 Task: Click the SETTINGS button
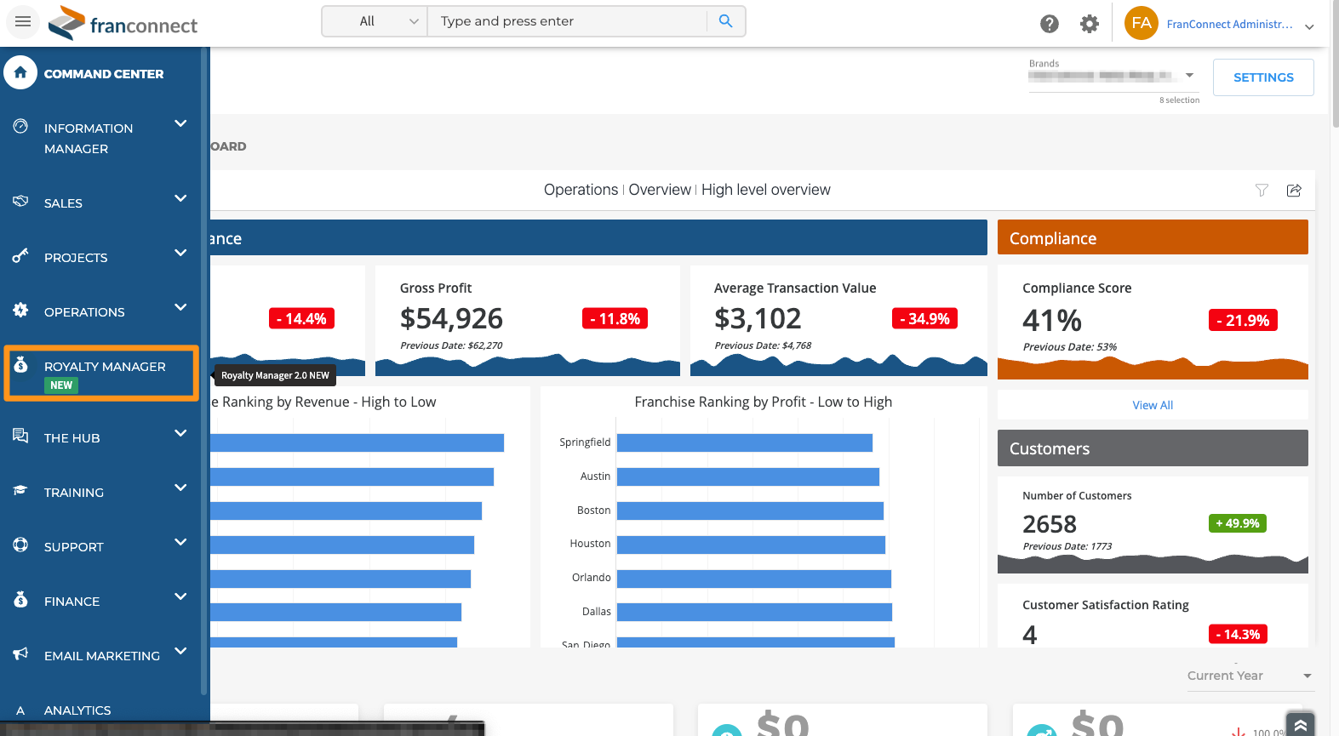(x=1263, y=77)
